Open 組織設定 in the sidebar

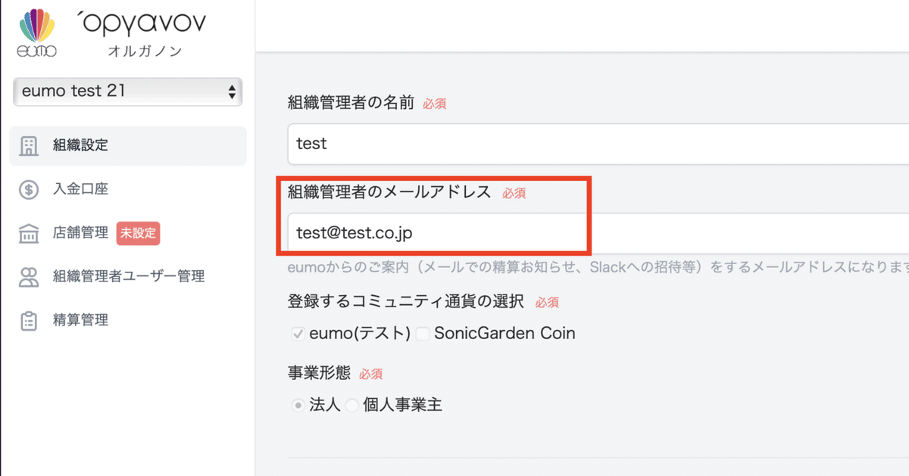tap(127, 146)
